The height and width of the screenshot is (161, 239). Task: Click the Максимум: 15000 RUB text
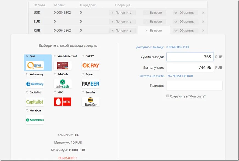point(68,150)
